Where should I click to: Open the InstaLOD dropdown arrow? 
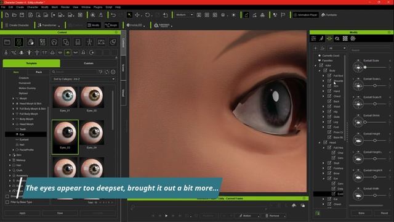(x=144, y=26)
